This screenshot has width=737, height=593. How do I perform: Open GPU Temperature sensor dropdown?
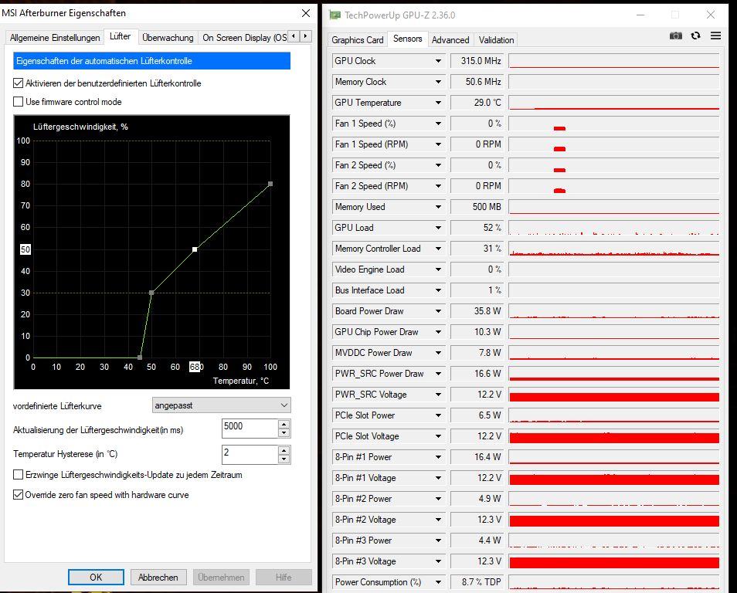click(438, 103)
